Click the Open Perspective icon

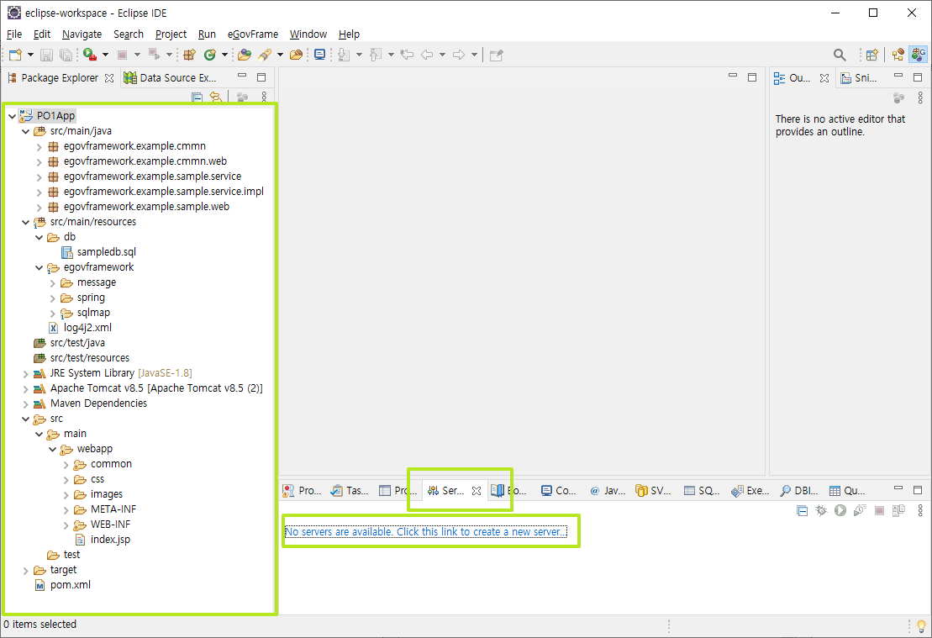point(872,55)
